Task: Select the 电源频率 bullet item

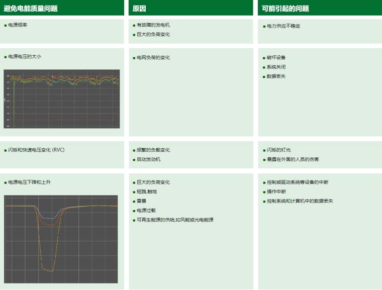Action: pyautogui.click(x=18, y=25)
